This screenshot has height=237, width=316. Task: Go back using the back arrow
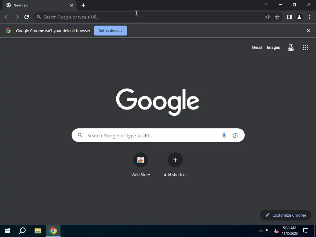[7, 17]
